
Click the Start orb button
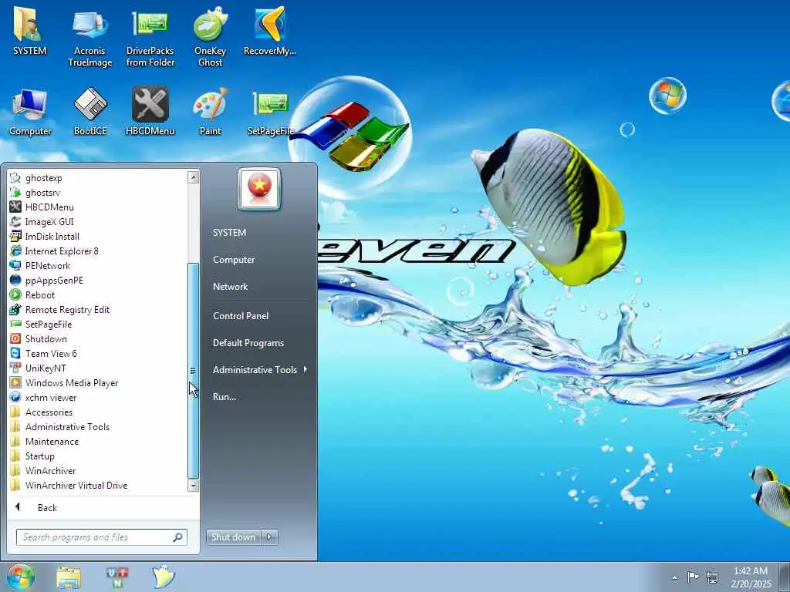21,577
